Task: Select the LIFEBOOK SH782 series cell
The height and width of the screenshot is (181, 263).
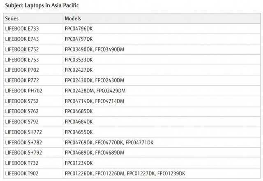Action: click(x=23, y=142)
